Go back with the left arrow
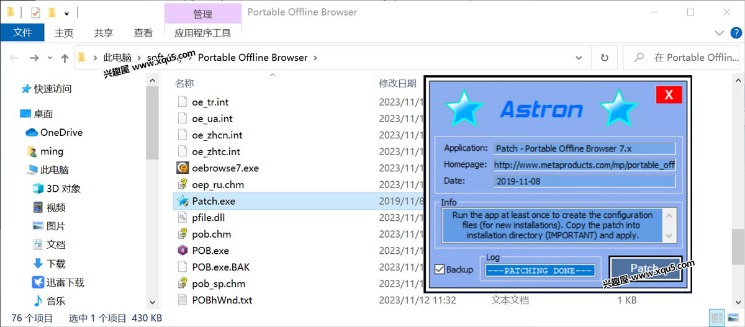This screenshot has height=327, width=745. coord(14,58)
